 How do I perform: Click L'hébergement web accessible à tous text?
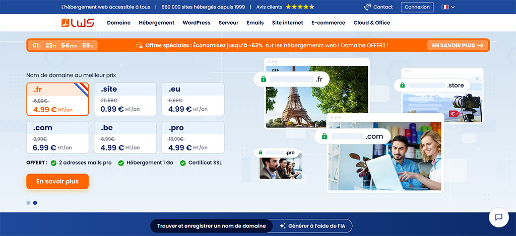click(x=106, y=7)
